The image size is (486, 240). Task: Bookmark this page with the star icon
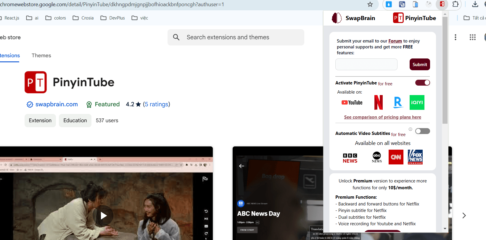[370, 4]
